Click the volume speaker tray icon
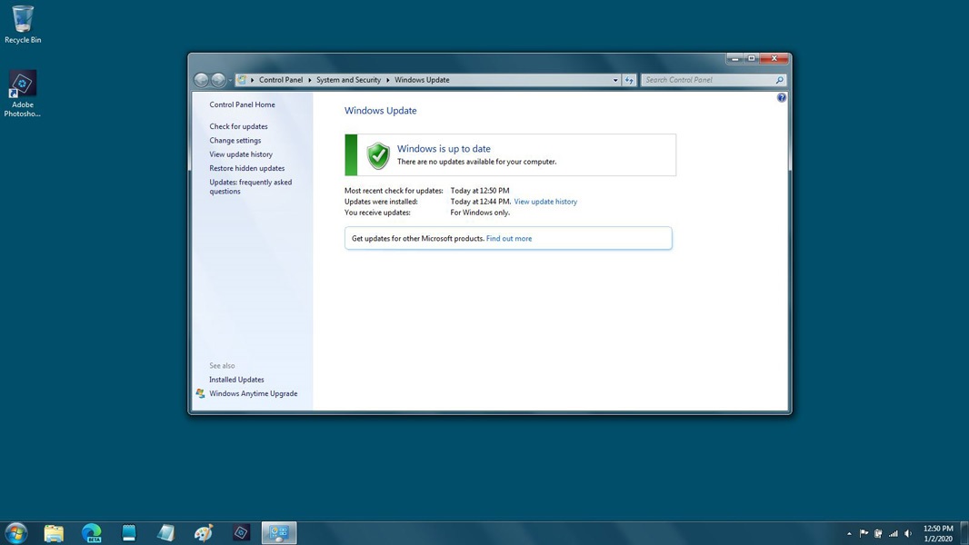 click(x=907, y=533)
